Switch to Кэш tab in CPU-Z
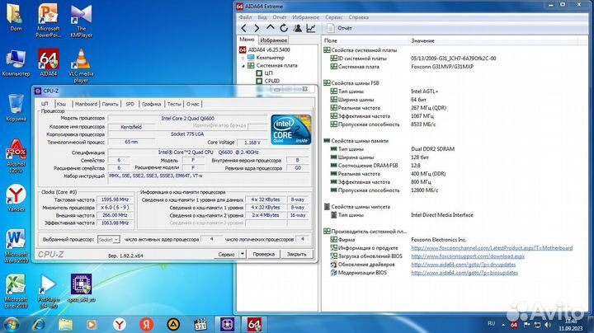Viewport: 594px width, 333px height. click(61, 104)
